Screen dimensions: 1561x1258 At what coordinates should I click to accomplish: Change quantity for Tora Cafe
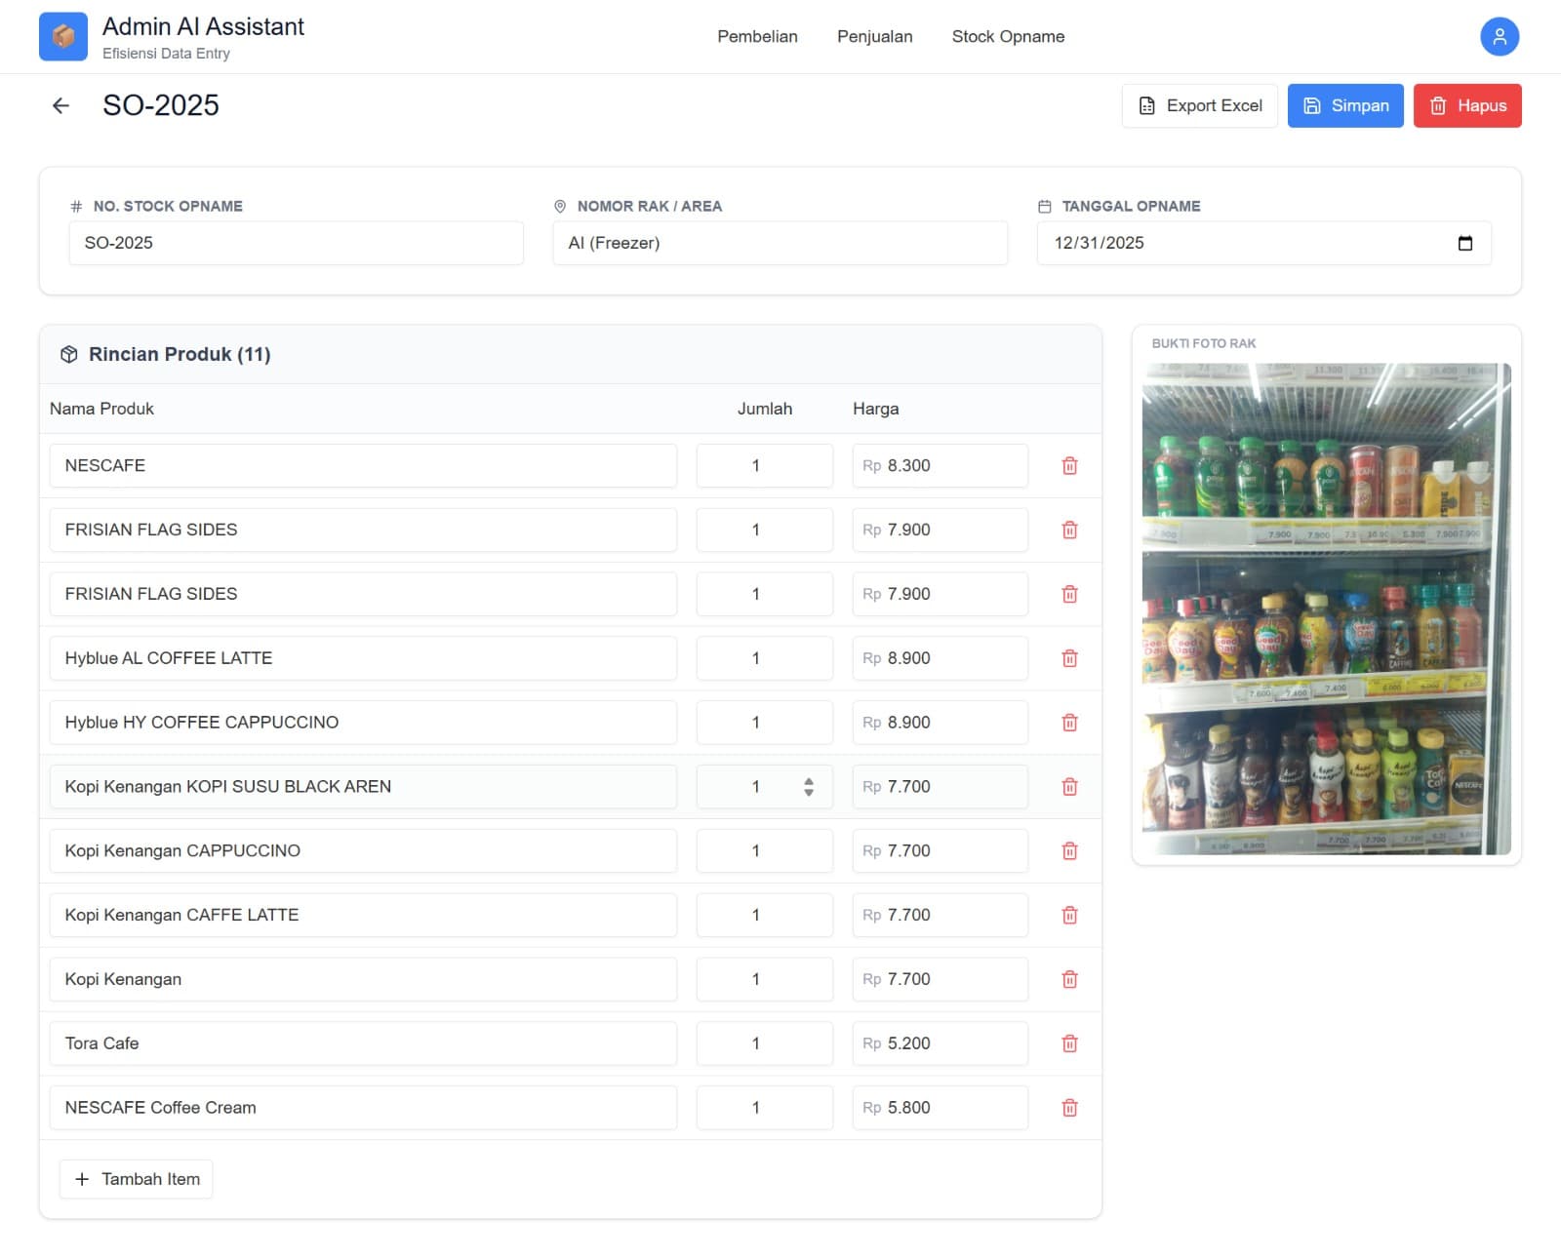coord(764,1043)
